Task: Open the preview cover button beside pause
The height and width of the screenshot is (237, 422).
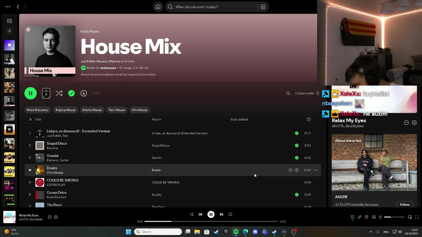Action: point(46,93)
